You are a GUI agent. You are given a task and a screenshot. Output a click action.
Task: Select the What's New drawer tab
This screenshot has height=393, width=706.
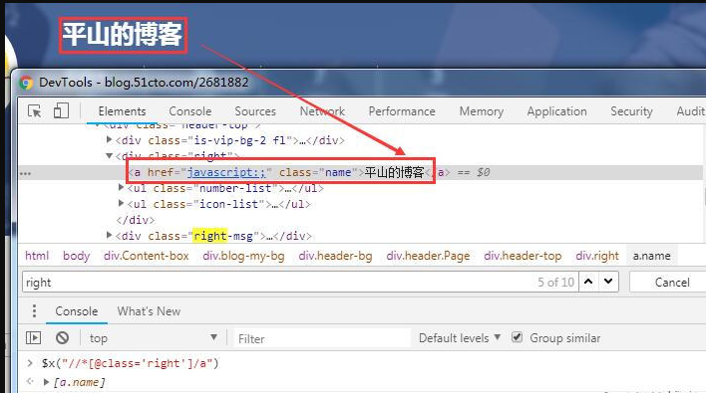tap(149, 311)
